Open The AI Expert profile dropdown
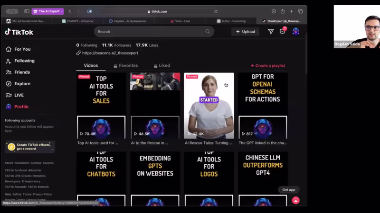380x213 pixels. pos(48,11)
